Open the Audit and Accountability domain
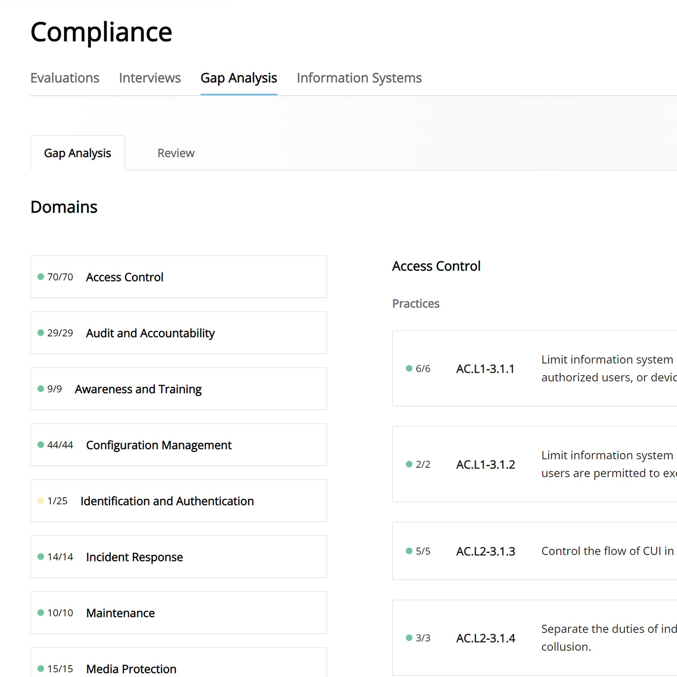 click(179, 333)
